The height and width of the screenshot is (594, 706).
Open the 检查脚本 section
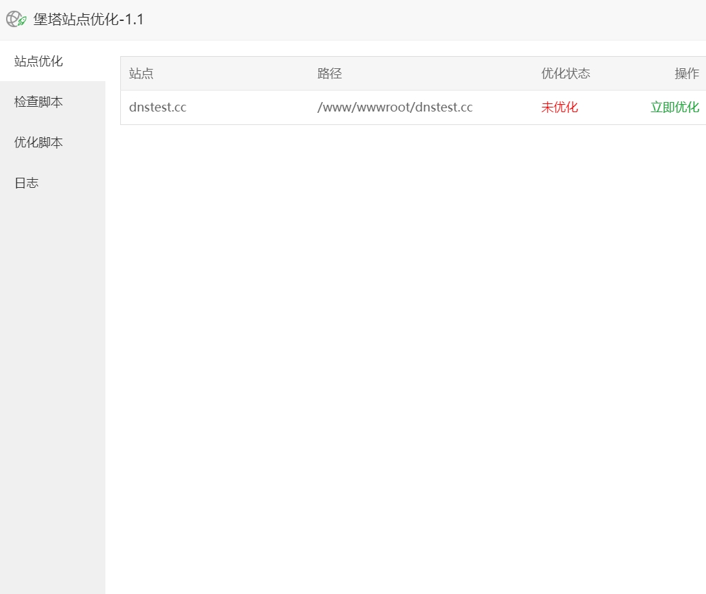coord(37,101)
